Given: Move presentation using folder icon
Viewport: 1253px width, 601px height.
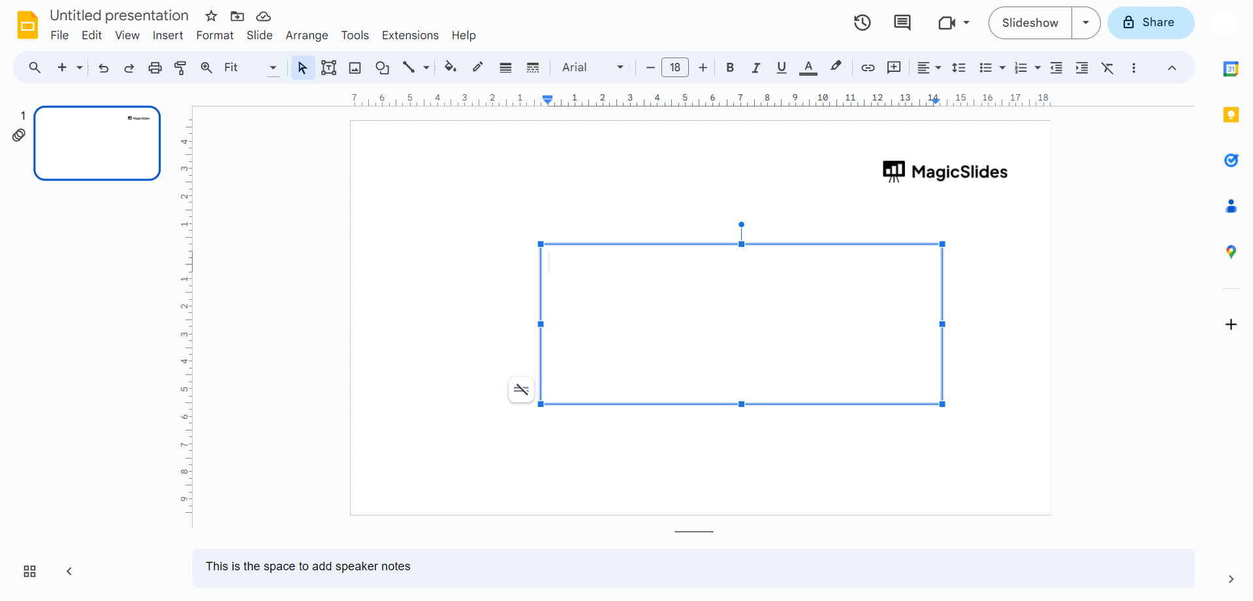Looking at the screenshot, I should tap(237, 16).
